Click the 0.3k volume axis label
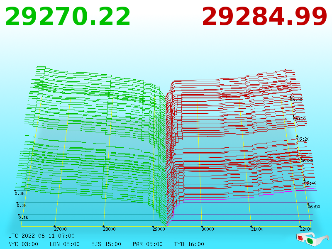This screenshot has width=332, height=249. 20,193
